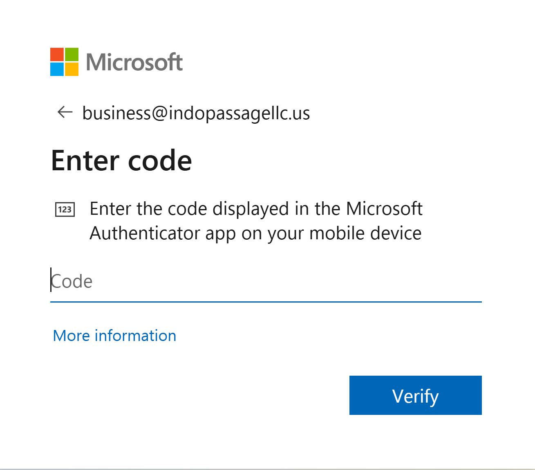Click the 123 code icon

click(x=65, y=209)
